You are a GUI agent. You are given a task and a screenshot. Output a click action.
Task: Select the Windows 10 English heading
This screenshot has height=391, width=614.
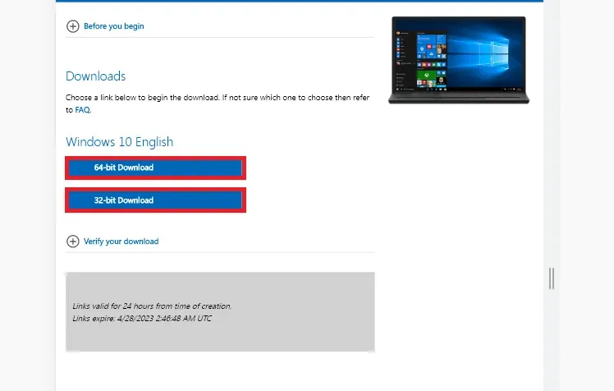119,142
